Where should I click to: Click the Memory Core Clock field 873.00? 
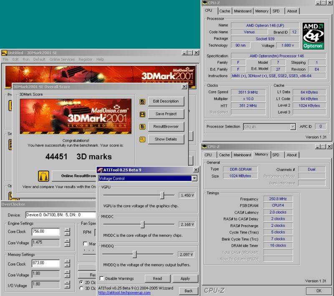[x=46, y=263]
